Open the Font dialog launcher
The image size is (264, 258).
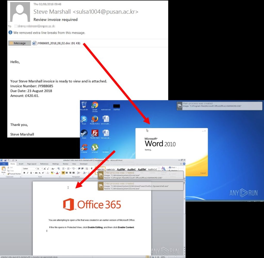(x=60, y=177)
